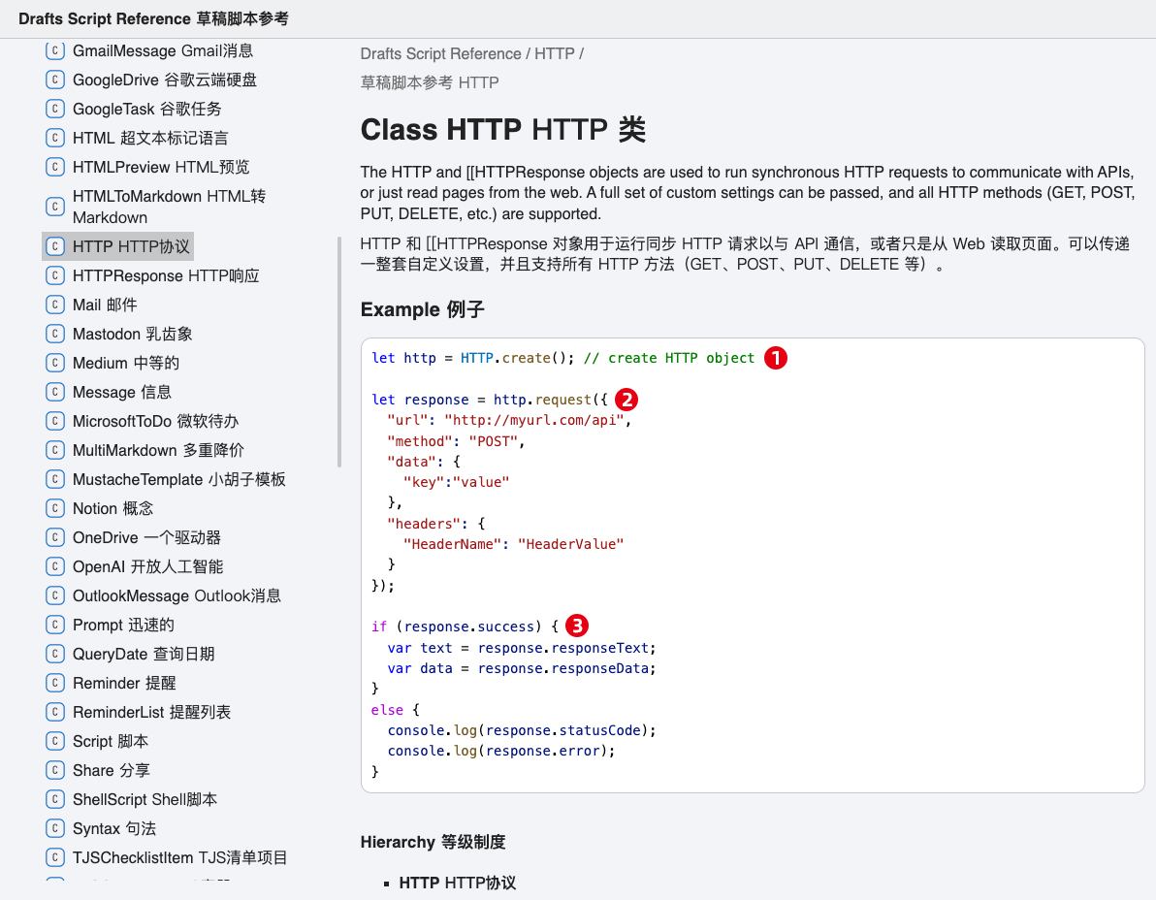Click class icon beside MultiMarkdown
This screenshot has width=1156, height=900.
point(54,450)
